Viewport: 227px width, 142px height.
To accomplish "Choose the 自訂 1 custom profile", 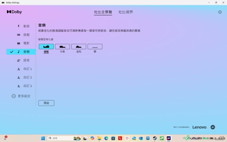I will click(24, 69).
